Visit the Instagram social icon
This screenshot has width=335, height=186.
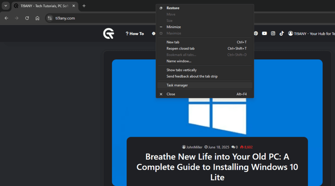pos(273,33)
